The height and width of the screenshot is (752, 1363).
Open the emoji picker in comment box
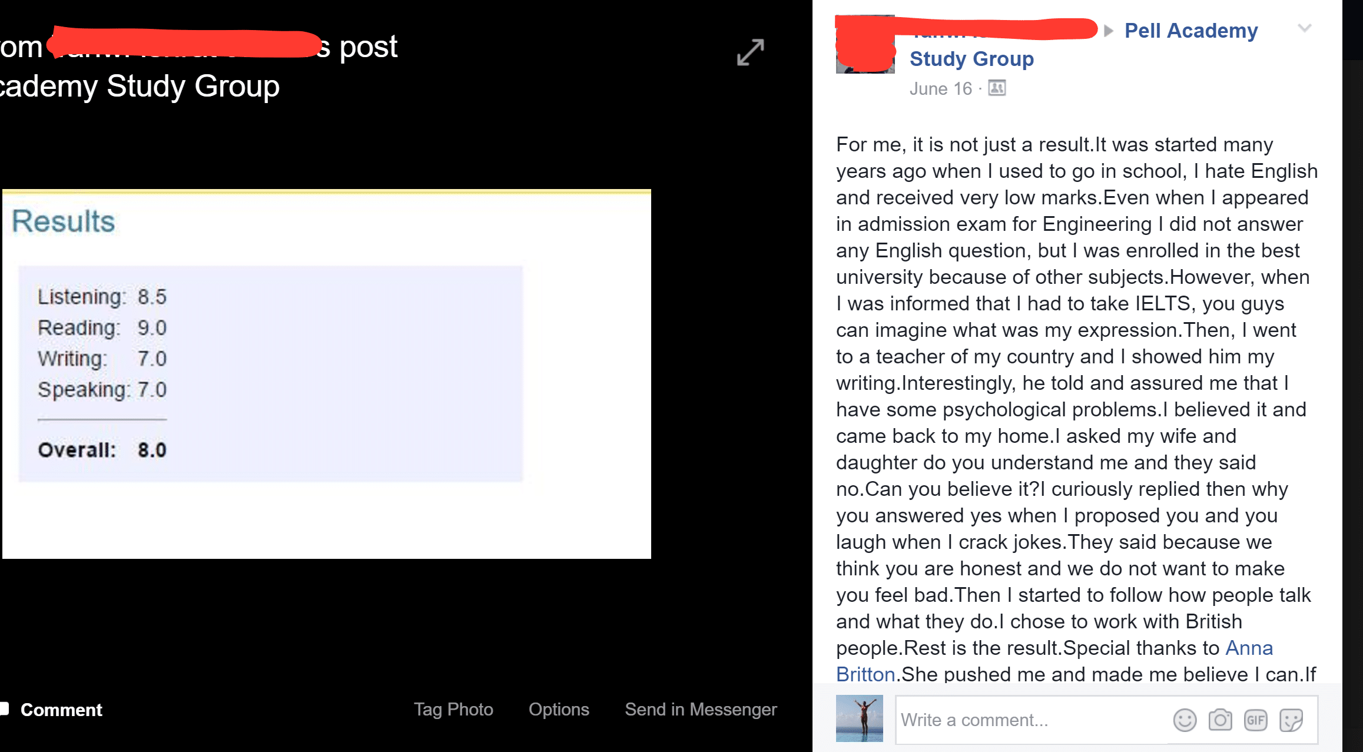1185,720
